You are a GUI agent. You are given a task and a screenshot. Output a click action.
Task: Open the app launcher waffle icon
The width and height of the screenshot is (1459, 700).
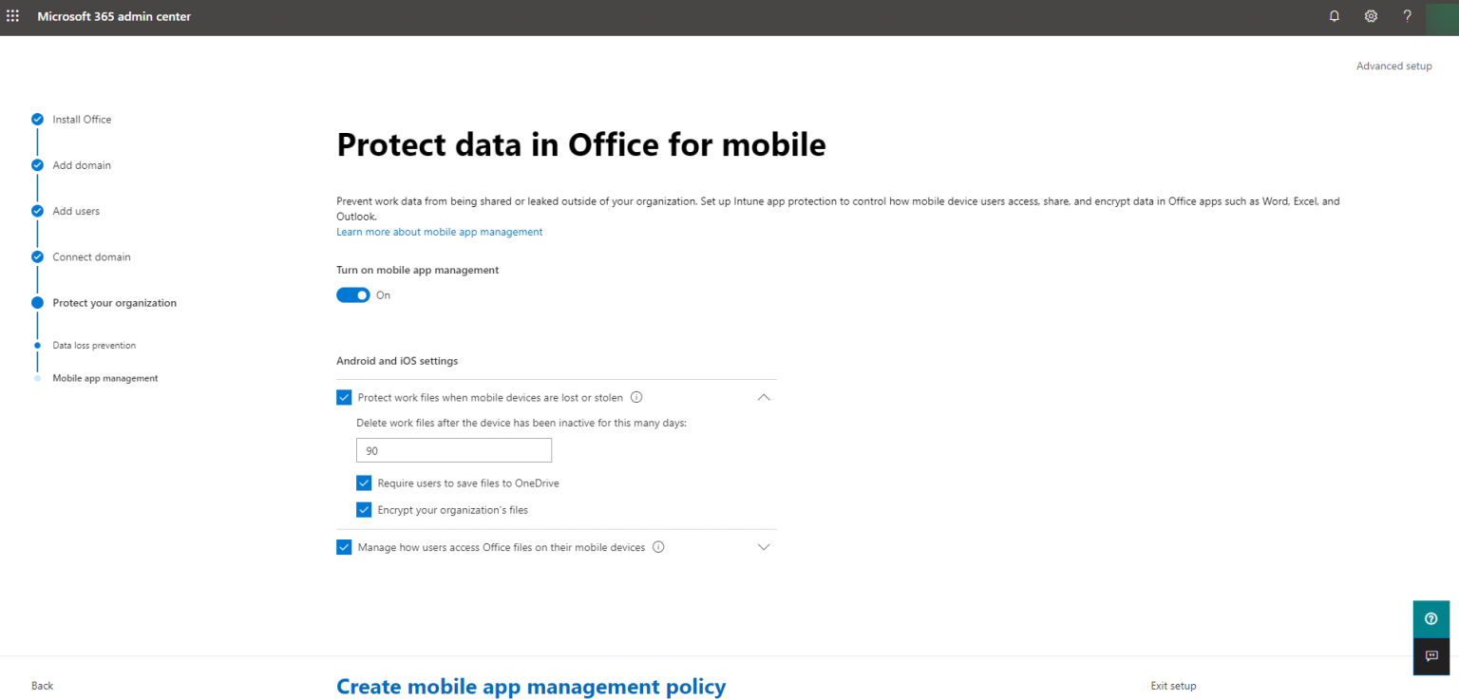point(13,16)
